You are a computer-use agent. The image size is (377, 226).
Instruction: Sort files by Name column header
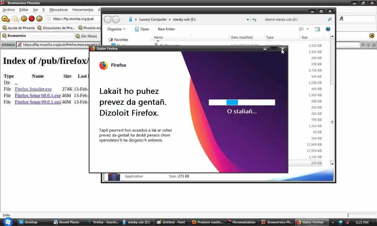tap(190, 37)
